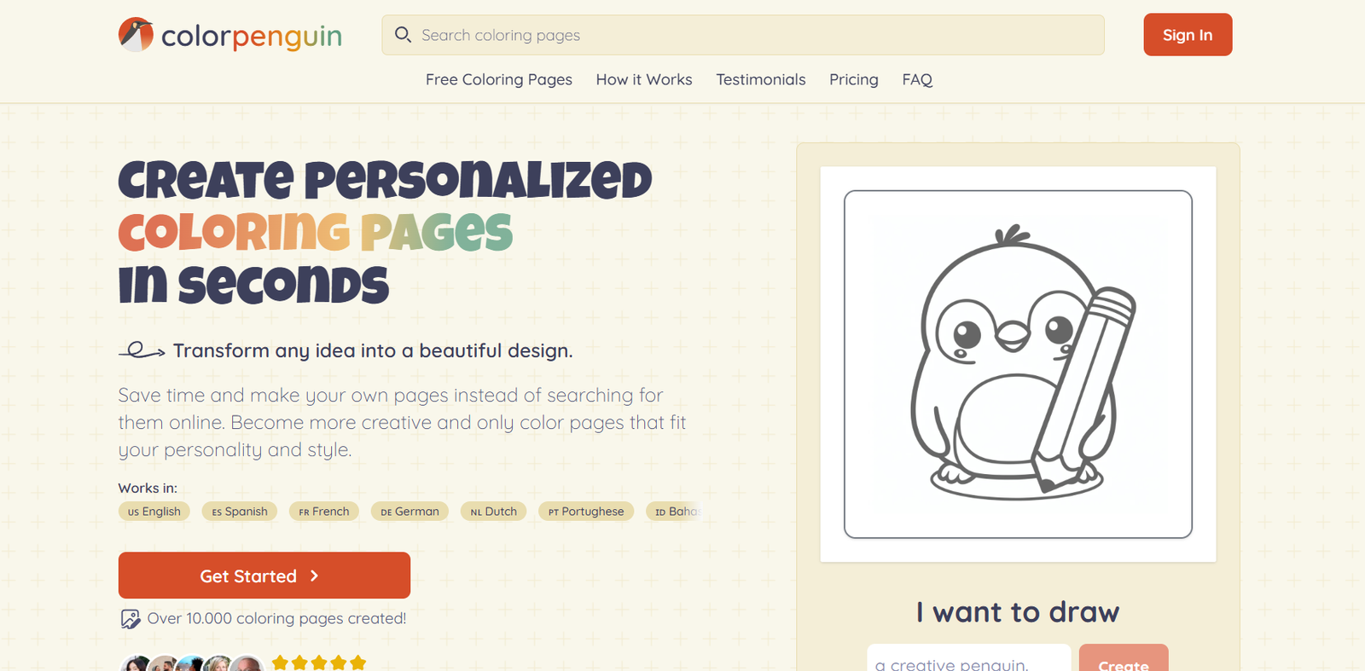Click the Create button under I want to draw
1365x671 pixels.
[x=1123, y=662]
